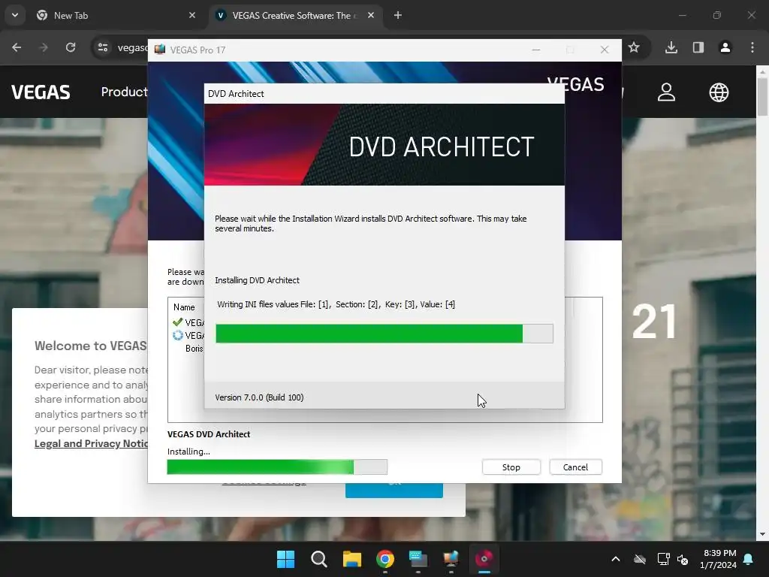The width and height of the screenshot is (769, 577).
Task: Open network display tray icon
Action: pyautogui.click(x=663, y=559)
